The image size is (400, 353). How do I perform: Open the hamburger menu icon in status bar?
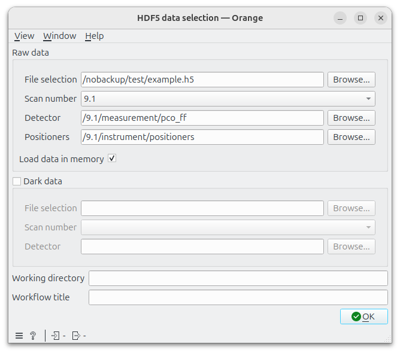[19, 336]
